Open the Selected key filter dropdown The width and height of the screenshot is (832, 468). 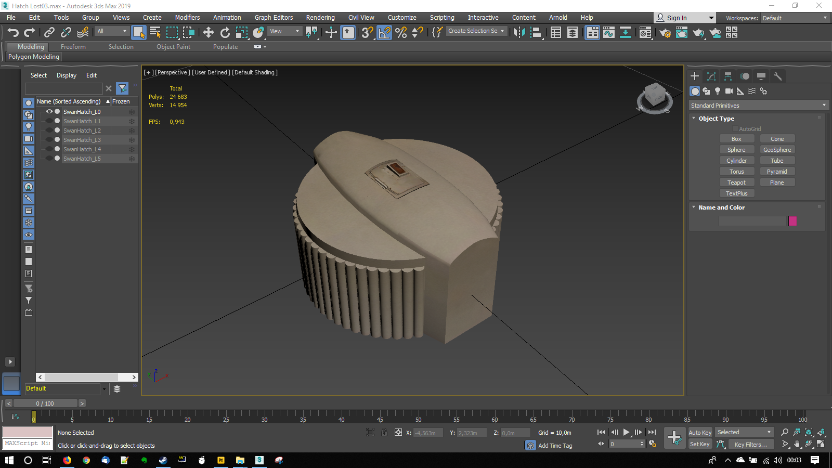[x=745, y=433]
